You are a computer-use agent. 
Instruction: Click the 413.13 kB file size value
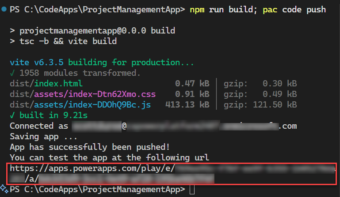point(187,104)
